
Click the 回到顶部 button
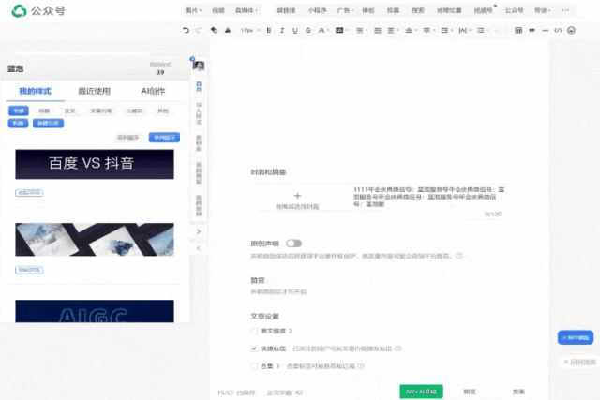coord(579,362)
